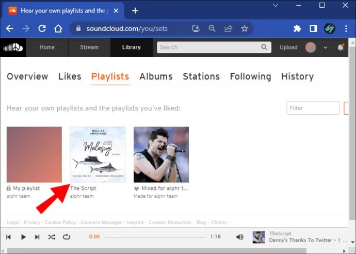Click the Mixed for alphr t... title
Screen dimensions: 356x254
[x=165, y=188]
